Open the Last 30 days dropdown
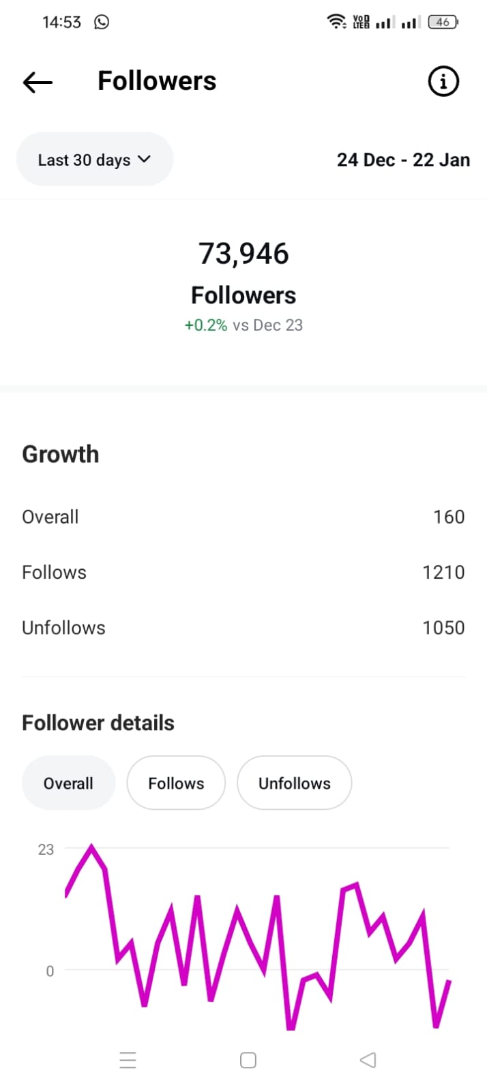This screenshot has height=1090, width=487. pos(94,160)
